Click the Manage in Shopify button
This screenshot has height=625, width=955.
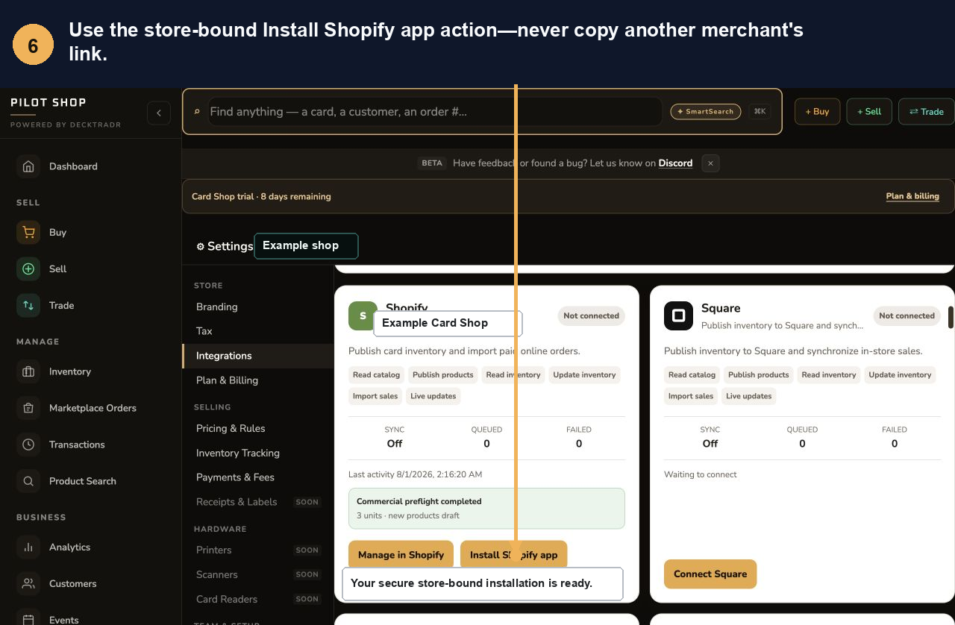point(401,555)
